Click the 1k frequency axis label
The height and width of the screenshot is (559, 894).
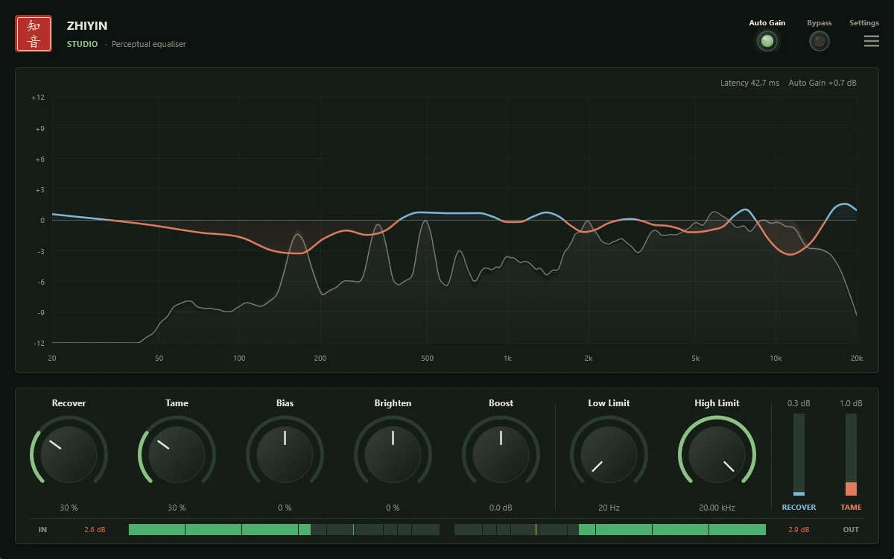coord(507,359)
